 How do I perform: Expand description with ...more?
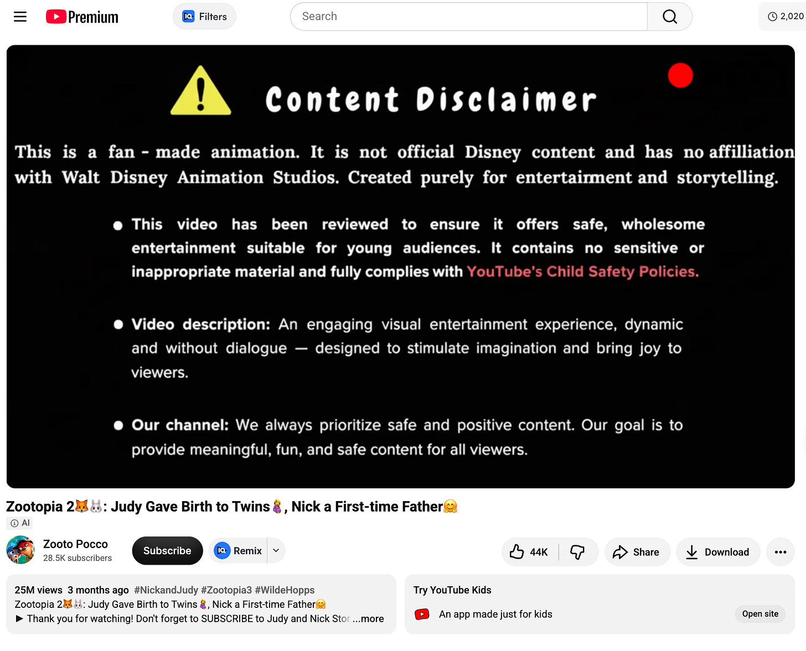coord(368,619)
